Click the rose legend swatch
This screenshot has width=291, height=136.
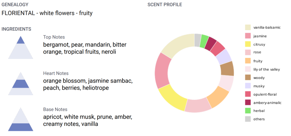click(248, 52)
